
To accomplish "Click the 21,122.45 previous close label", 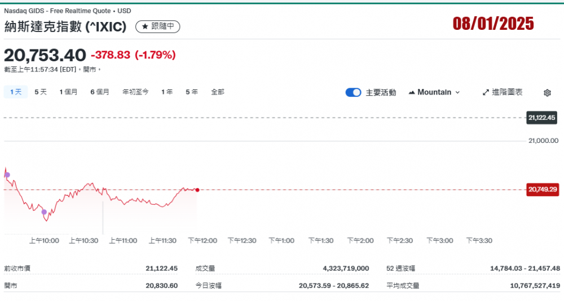I will (542, 118).
